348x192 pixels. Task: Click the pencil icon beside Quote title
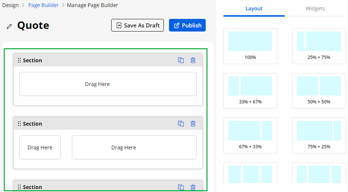pyautogui.click(x=9, y=26)
